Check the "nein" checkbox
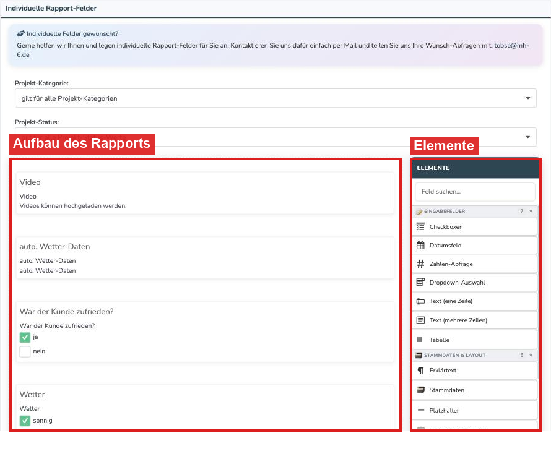This screenshot has height=459, width=551. point(25,351)
